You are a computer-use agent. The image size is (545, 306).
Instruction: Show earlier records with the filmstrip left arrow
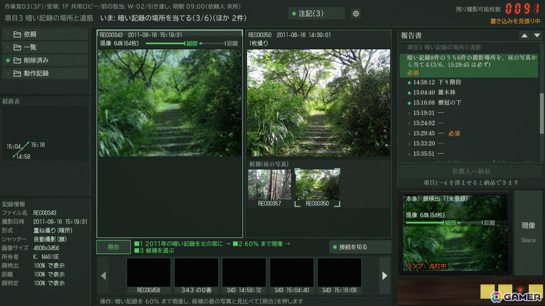[x=104, y=275]
